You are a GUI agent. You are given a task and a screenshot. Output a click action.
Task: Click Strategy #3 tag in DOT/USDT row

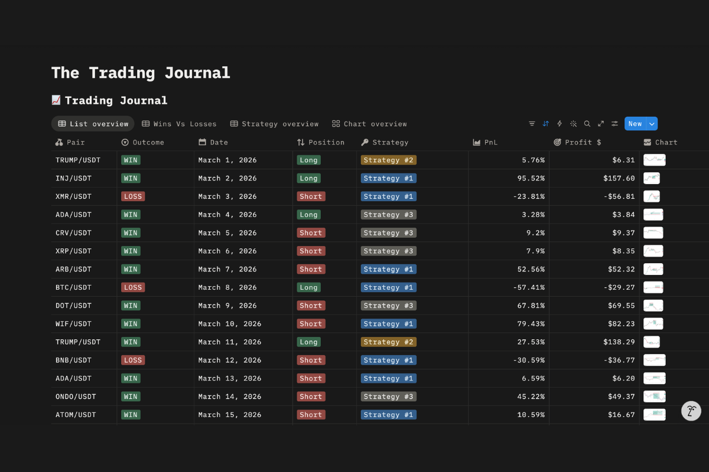389,306
